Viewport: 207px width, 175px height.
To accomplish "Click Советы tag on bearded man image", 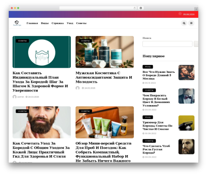I will coord(22,111).
